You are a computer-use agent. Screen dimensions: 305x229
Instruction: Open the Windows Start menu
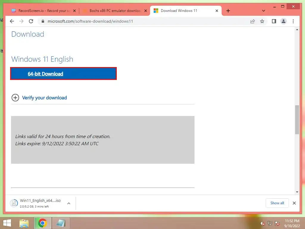tap(7, 223)
